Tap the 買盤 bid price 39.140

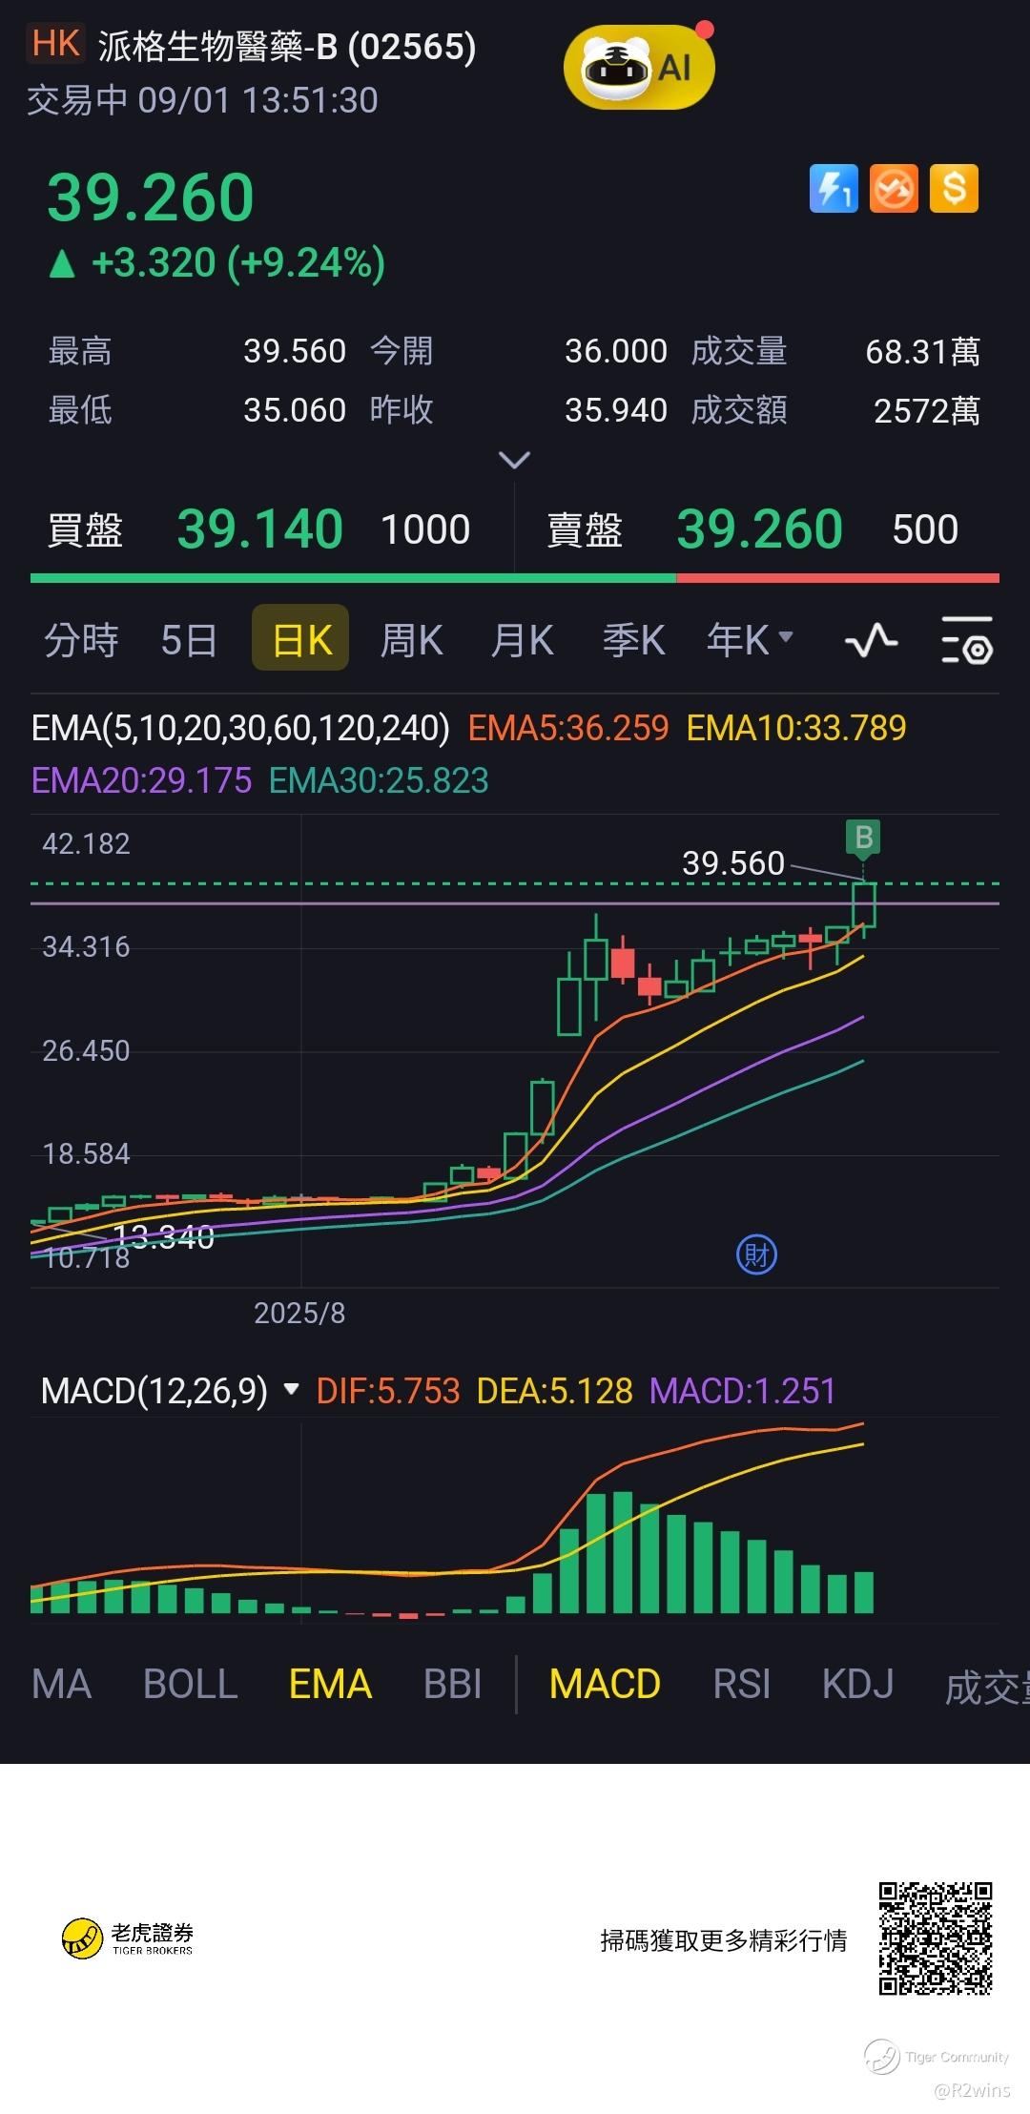[x=259, y=529]
